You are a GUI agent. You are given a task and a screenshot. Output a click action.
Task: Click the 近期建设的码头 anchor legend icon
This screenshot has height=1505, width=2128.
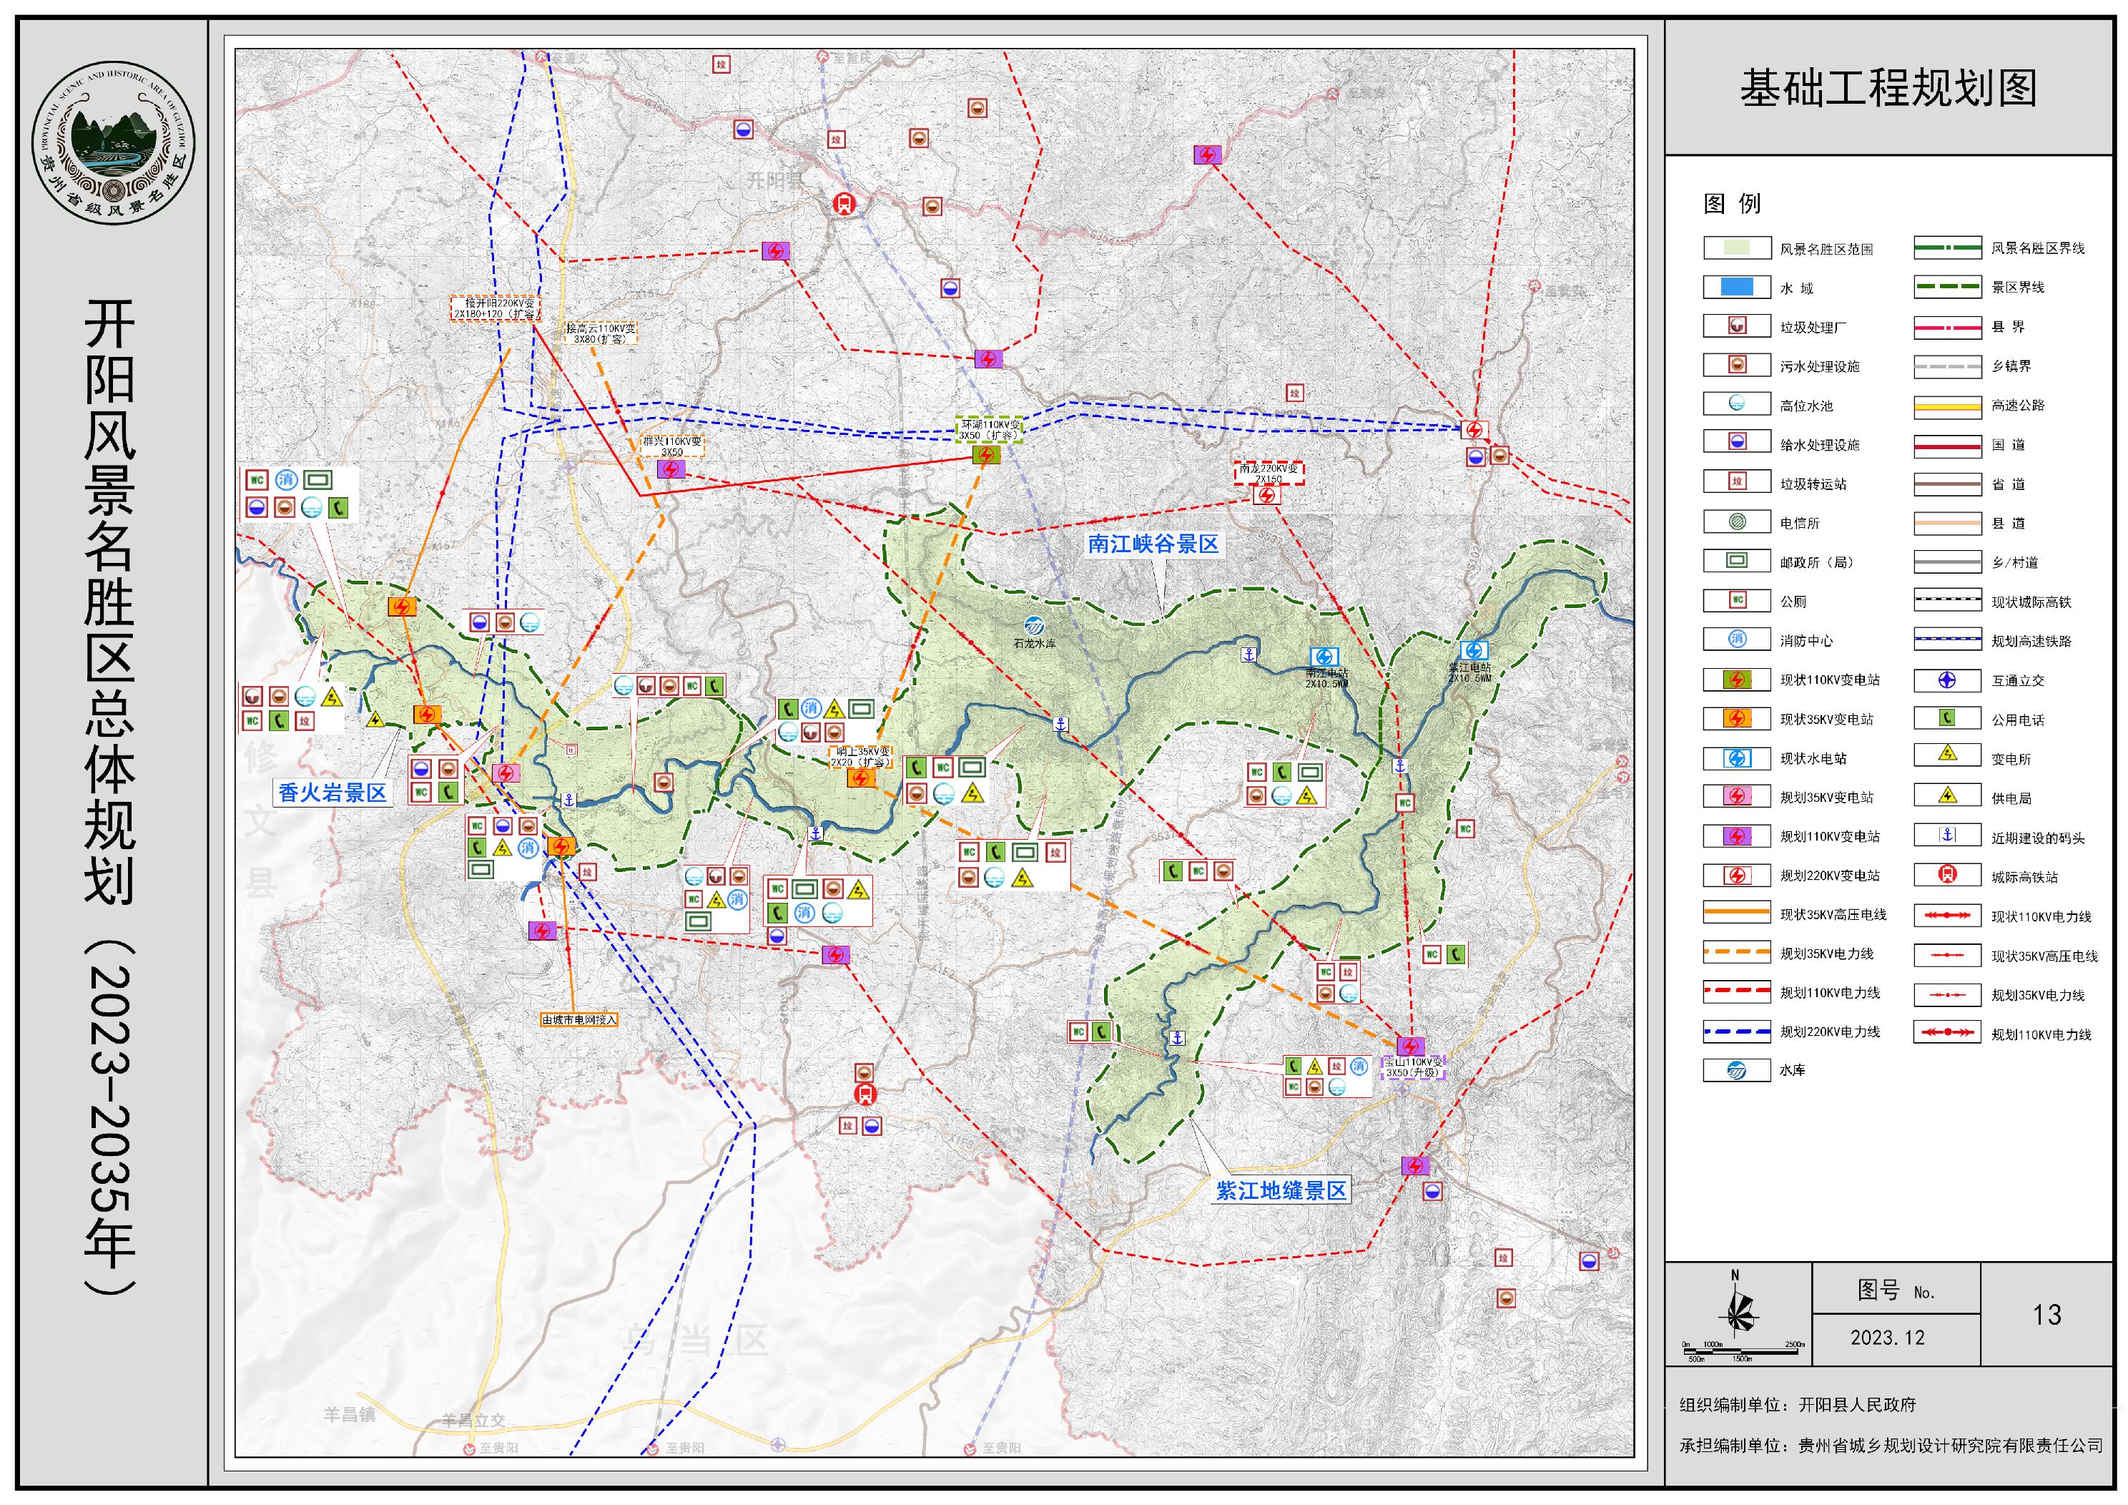click(x=1947, y=835)
